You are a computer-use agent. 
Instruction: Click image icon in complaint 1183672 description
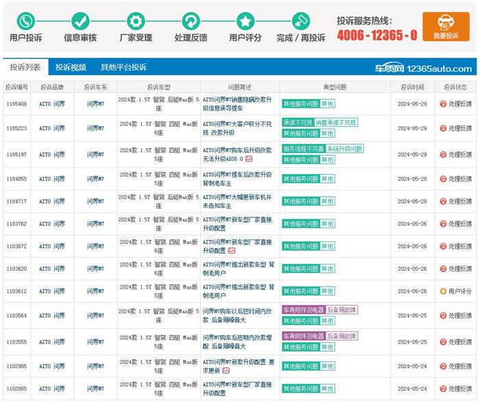point(232,251)
